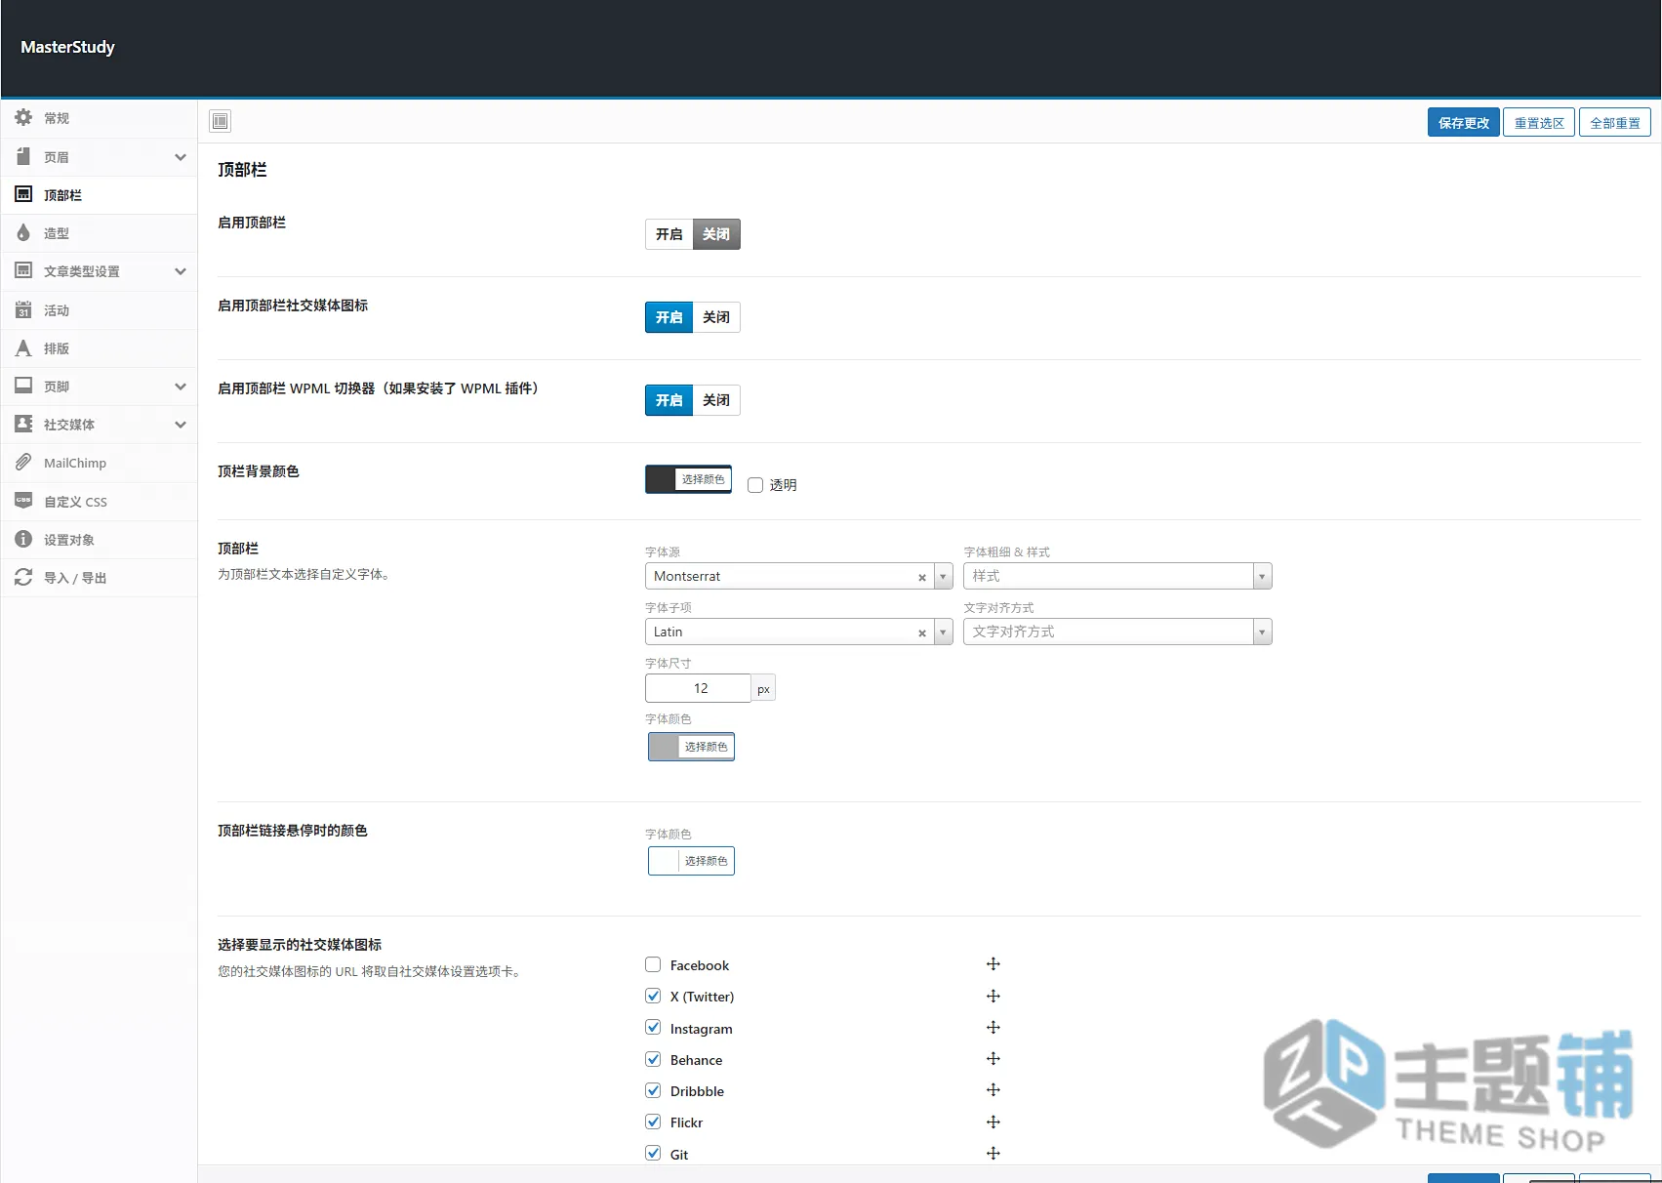Image resolution: width=1662 pixels, height=1183 pixels.
Task: Click the Import/Export refresh icon
Action: (x=23, y=577)
